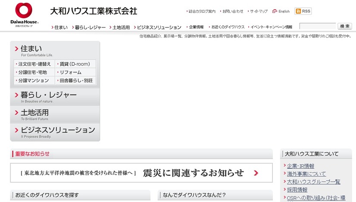Select 注文住宅・建替え in side panel

34,64
